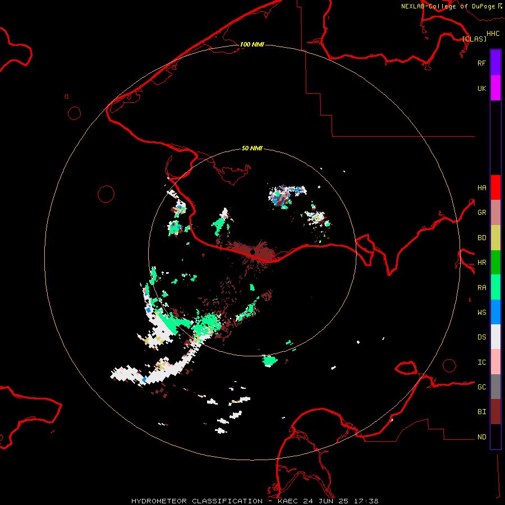This screenshot has height=505, width=505.
Task: Click the GR legend label
Action: (x=481, y=213)
